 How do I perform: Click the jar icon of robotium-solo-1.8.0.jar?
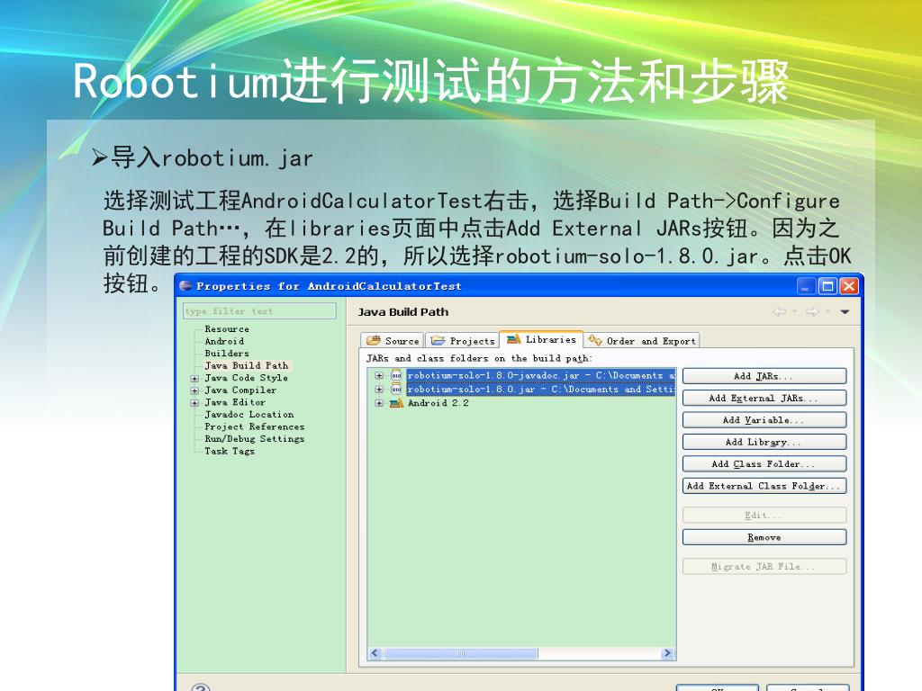[396, 389]
